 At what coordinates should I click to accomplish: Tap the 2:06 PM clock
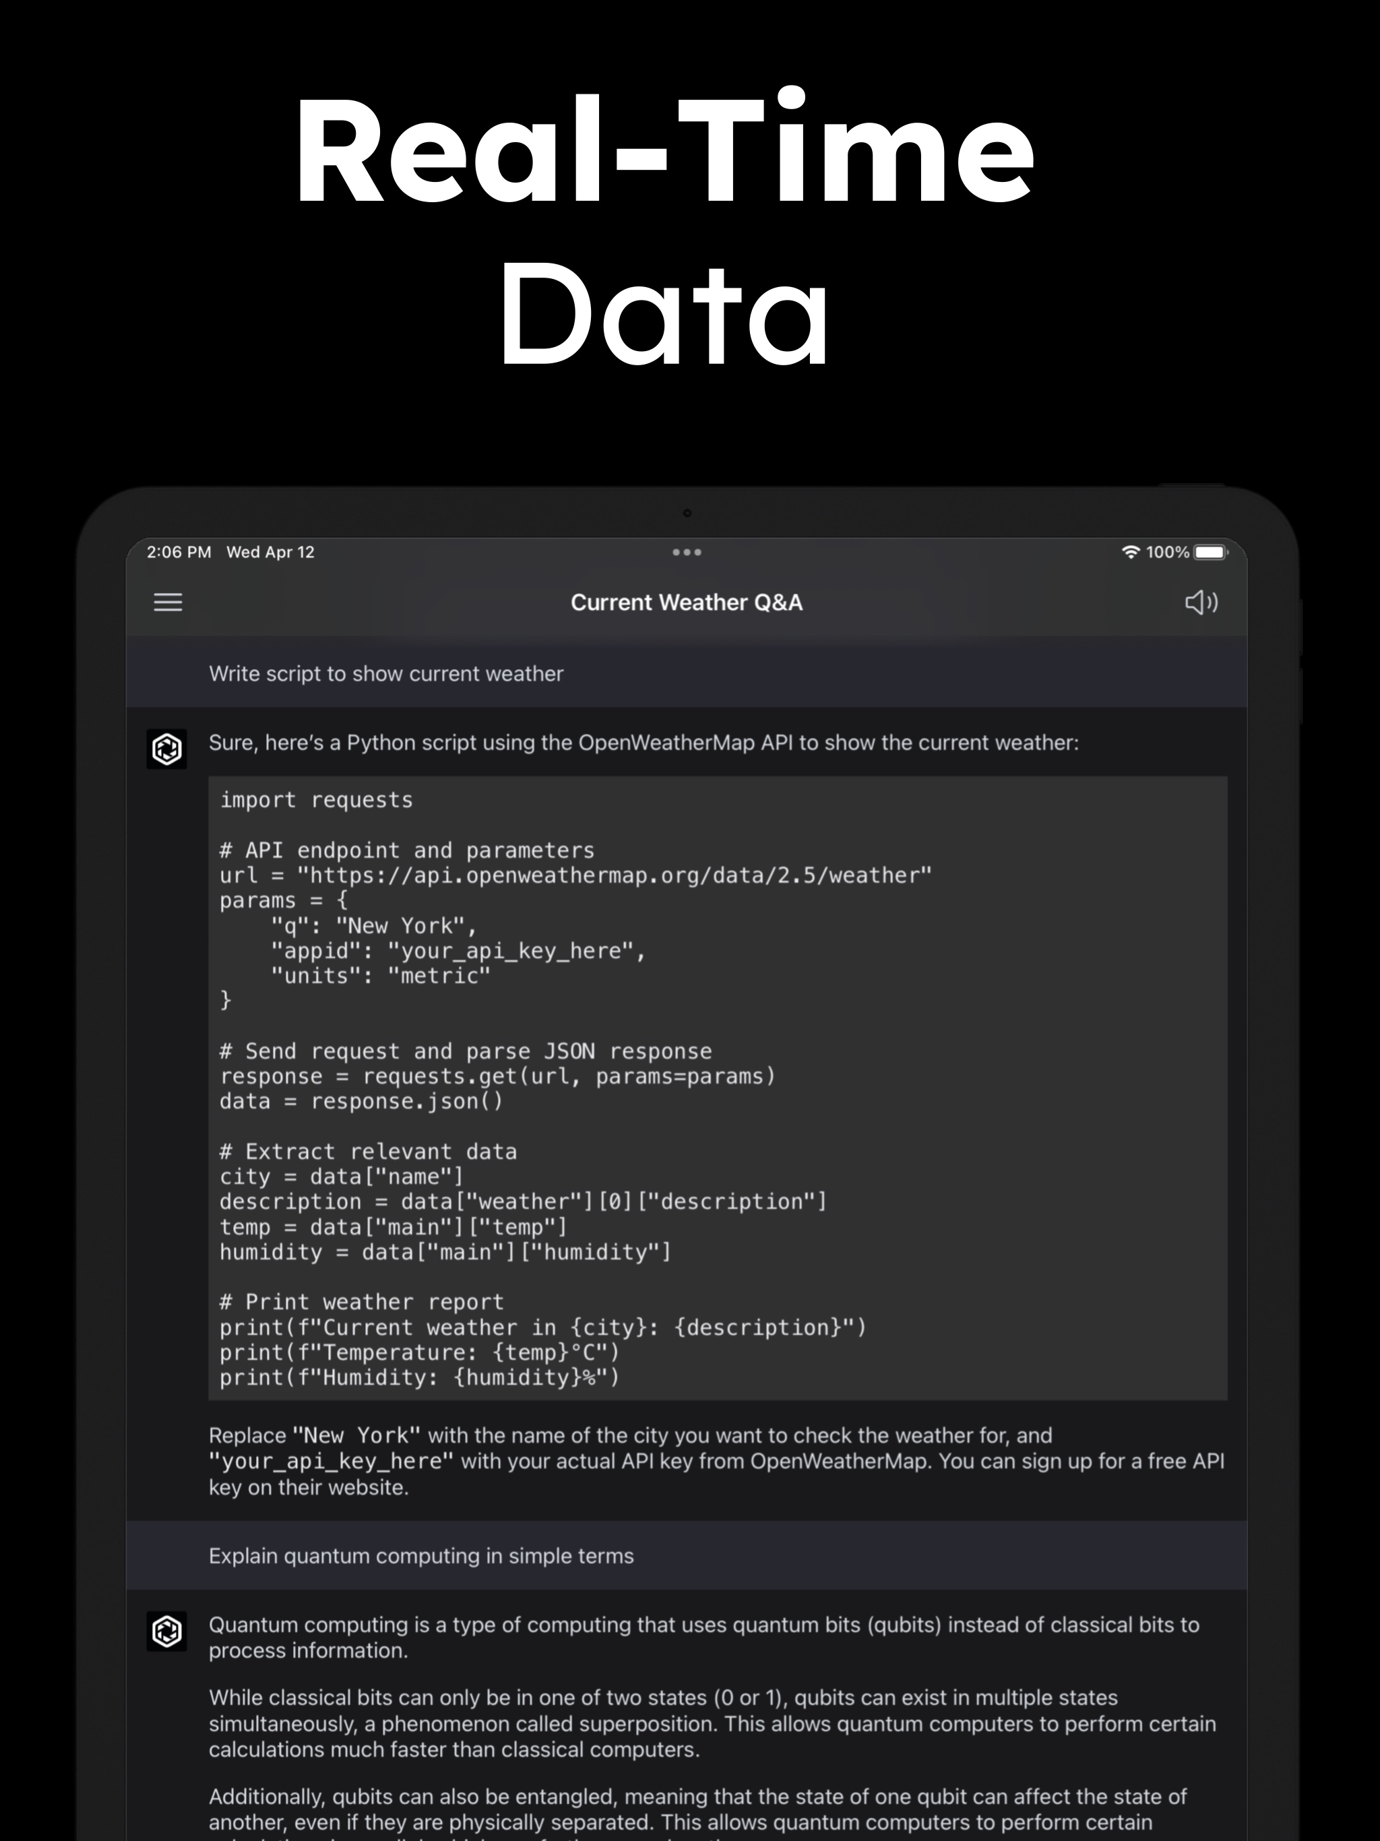pos(179,552)
